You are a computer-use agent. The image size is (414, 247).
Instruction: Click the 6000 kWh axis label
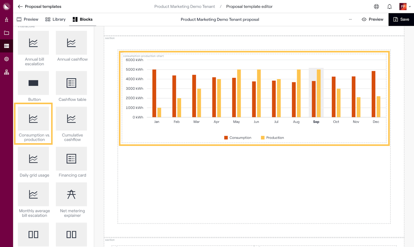(134, 60)
